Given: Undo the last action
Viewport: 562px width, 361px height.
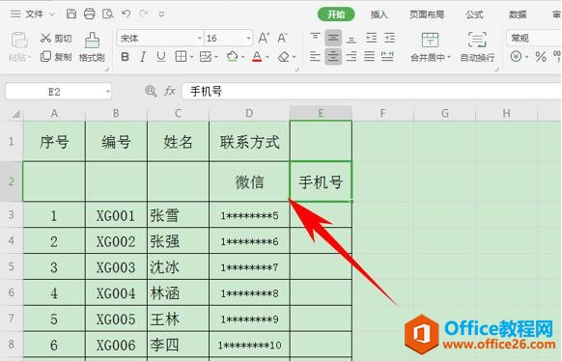Looking at the screenshot, I should [126, 14].
